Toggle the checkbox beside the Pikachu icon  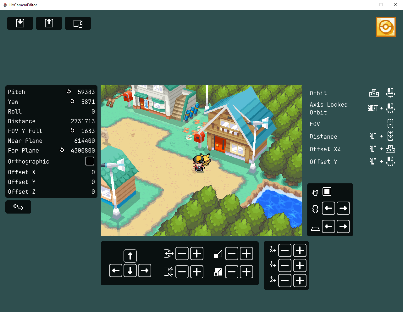click(x=327, y=192)
